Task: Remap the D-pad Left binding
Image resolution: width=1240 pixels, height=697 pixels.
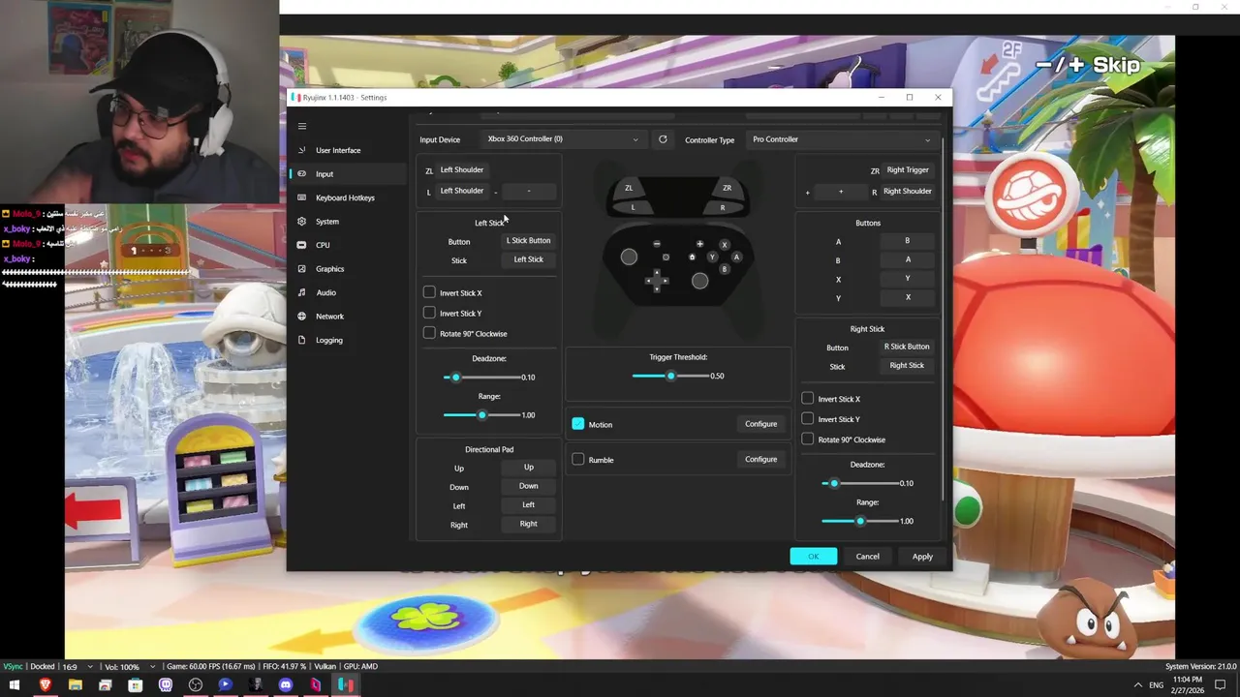Action: (528, 505)
